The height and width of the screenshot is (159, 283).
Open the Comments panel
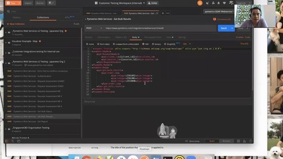[222, 19]
